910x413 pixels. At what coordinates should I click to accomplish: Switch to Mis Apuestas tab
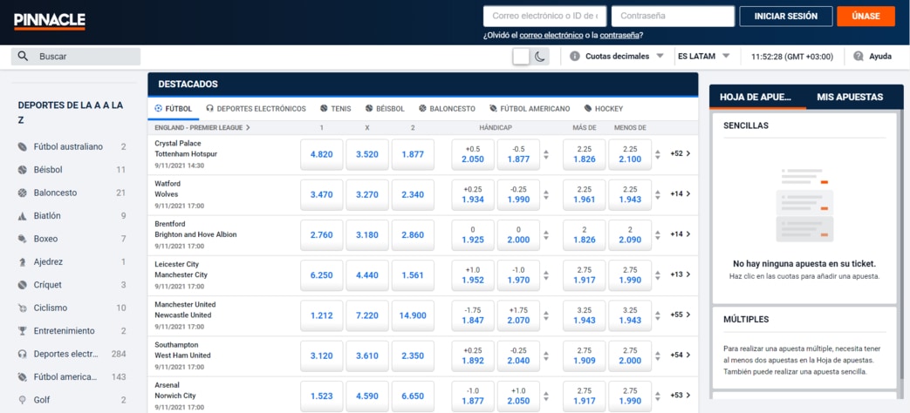point(850,98)
